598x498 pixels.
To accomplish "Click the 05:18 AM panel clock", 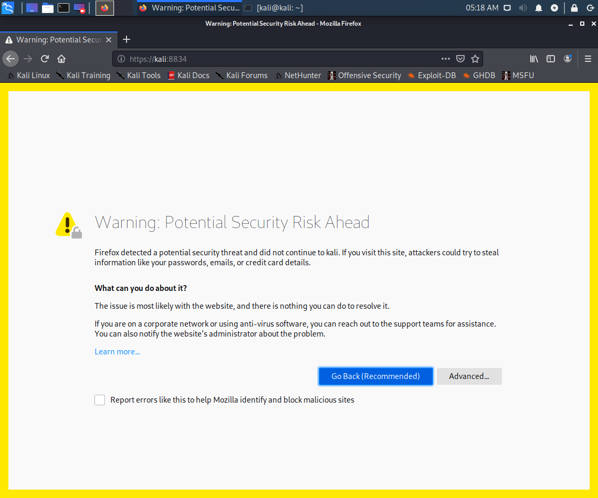I will point(481,8).
